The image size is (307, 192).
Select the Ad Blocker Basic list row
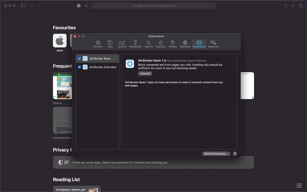(97, 59)
